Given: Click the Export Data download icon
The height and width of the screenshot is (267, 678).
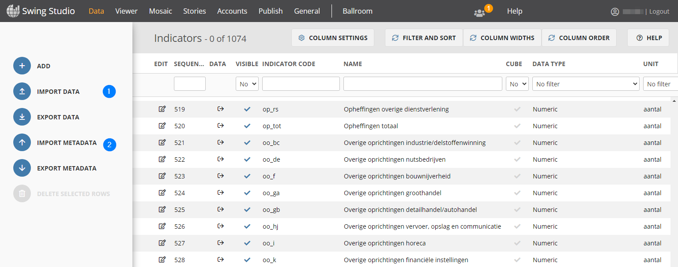Looking at the screenshot, I should click(22, 117).
